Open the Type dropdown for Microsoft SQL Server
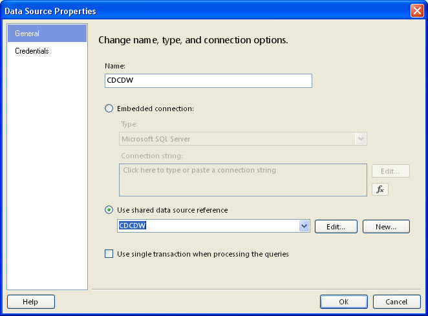 361,139
